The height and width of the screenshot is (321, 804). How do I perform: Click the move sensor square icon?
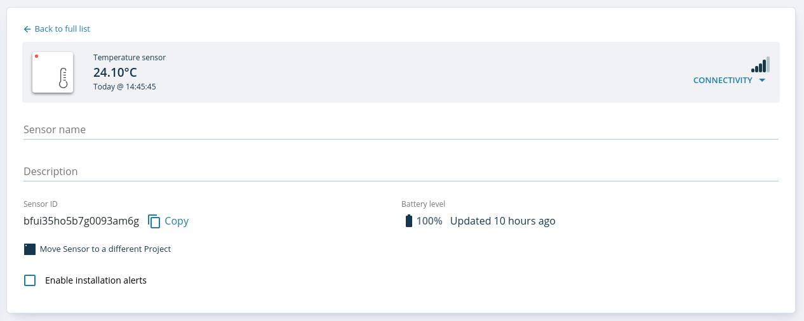point(30,249)
